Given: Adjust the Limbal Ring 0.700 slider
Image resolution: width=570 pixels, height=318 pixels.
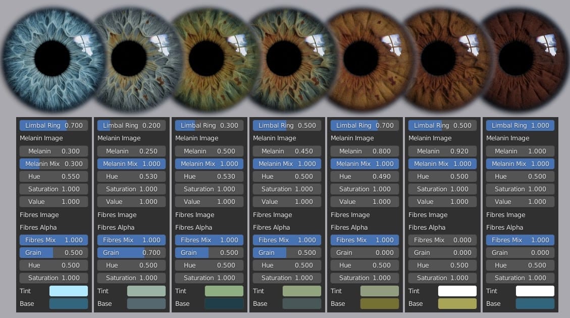Looking at the screenshot, I should [53, 125].
